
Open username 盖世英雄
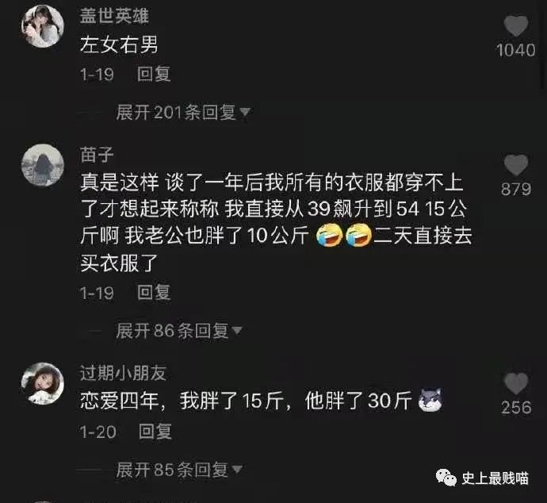tap(114, 16)
